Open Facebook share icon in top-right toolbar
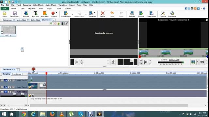The width and height of the screenshot is (209, 117). click(x=186, y=8)
